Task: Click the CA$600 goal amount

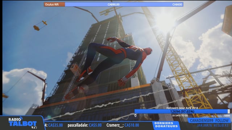Action: [x=177, y=4]
